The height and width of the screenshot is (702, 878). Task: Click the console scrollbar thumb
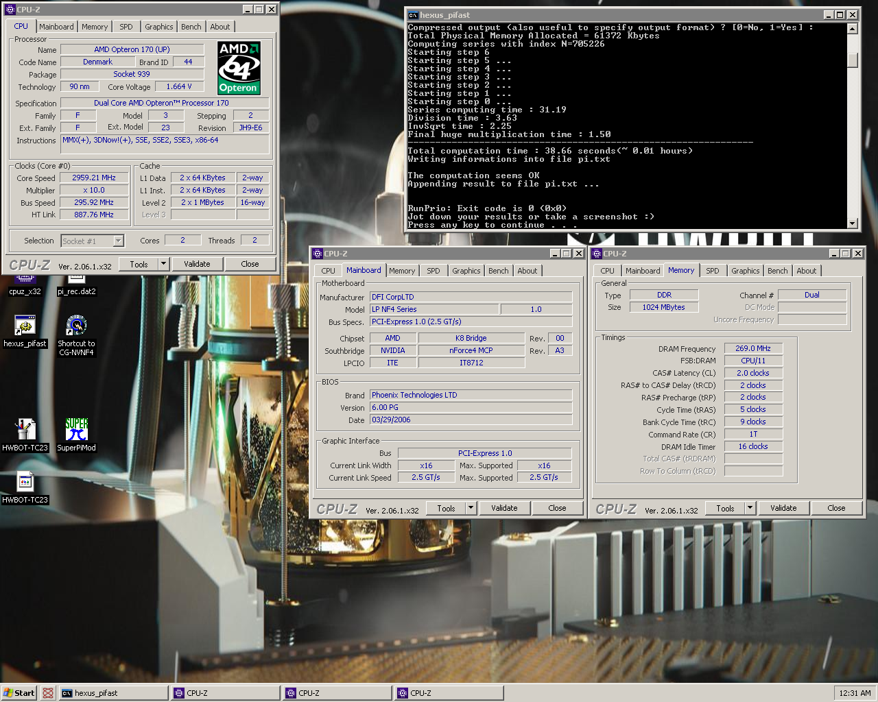(x=853, y=60)
